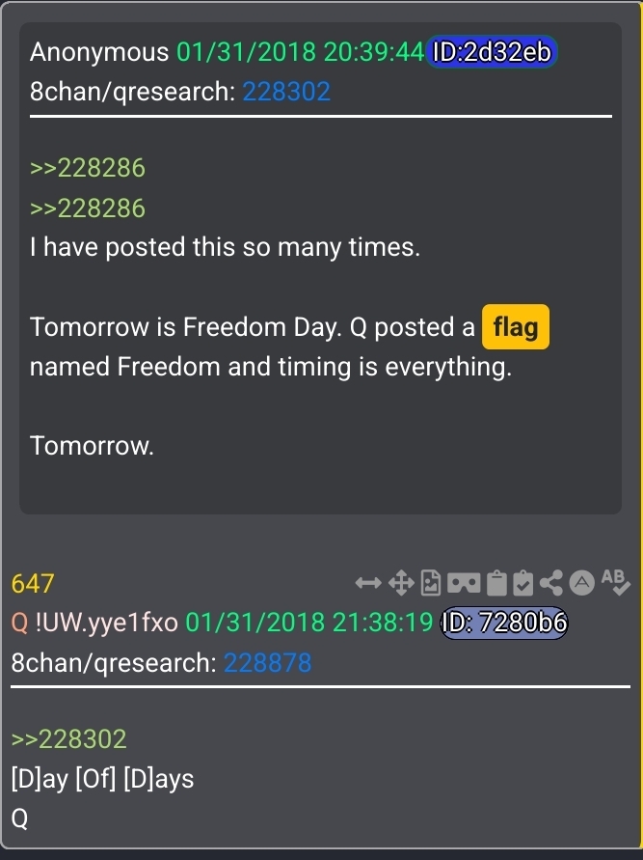The height and width of the screenshot is (860, 643).
Task: Click the AB spellcheck icon
Action: point(616,582)
